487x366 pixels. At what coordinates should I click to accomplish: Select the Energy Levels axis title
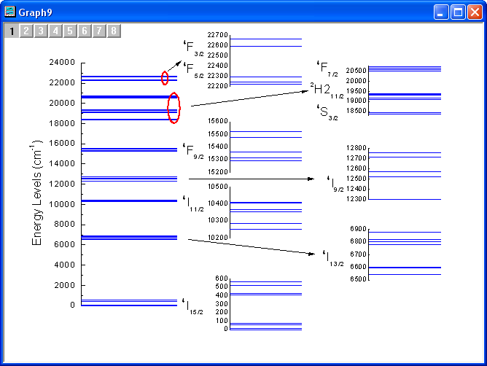(38, 192)
